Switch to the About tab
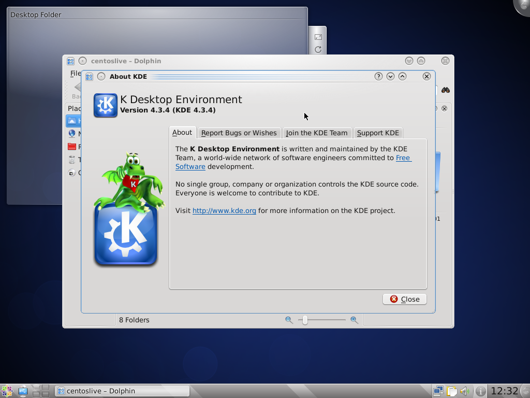Viewport: 530px width, 398px height. coord(183,133)
